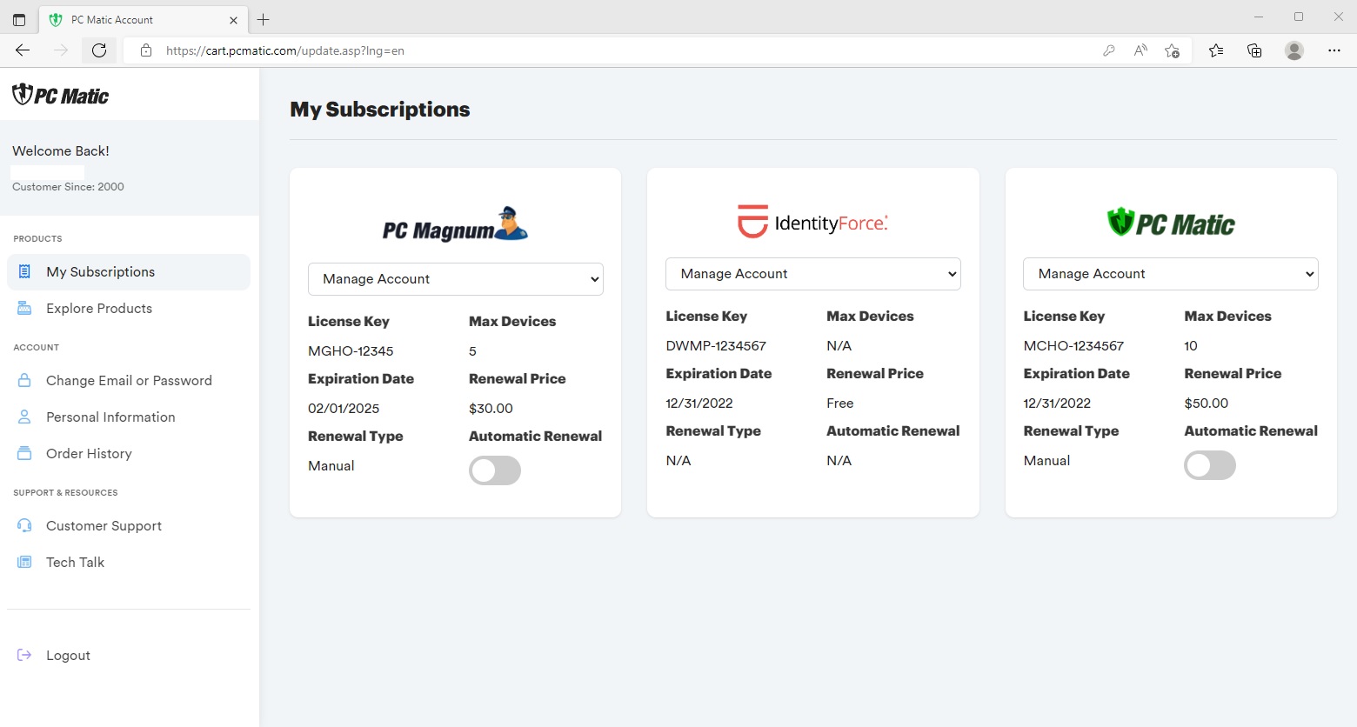Open Manage Account dropdown for PC Matic card
This screenshot has width=1357, height=727.
point(1171,274)
